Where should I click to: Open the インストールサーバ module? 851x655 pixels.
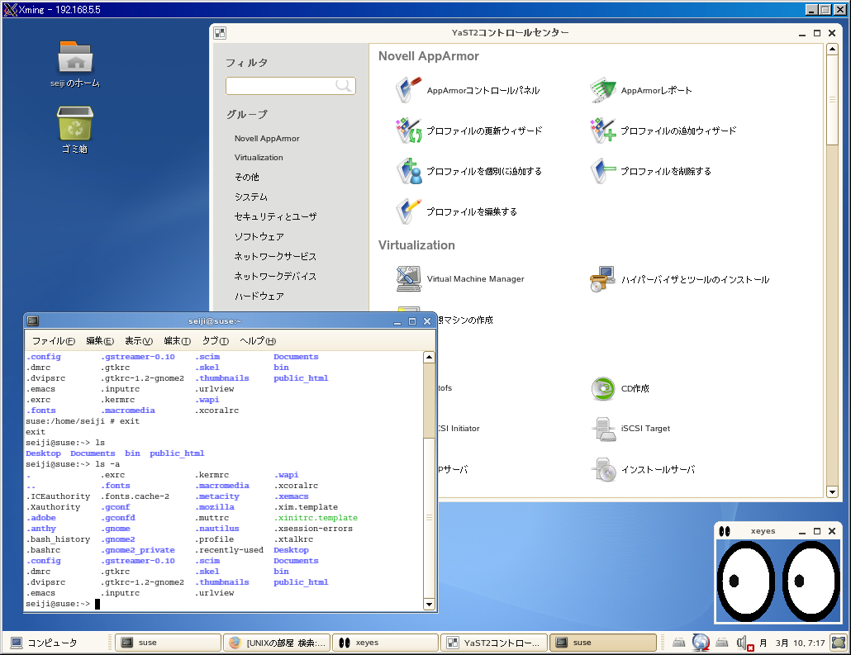click(643, 469)
